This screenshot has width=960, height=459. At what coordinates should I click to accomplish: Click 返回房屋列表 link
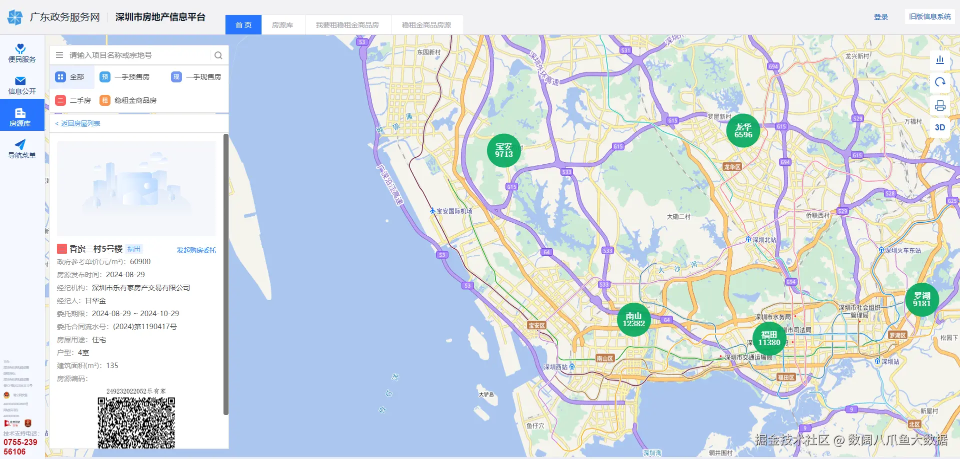tap(78, 123)
